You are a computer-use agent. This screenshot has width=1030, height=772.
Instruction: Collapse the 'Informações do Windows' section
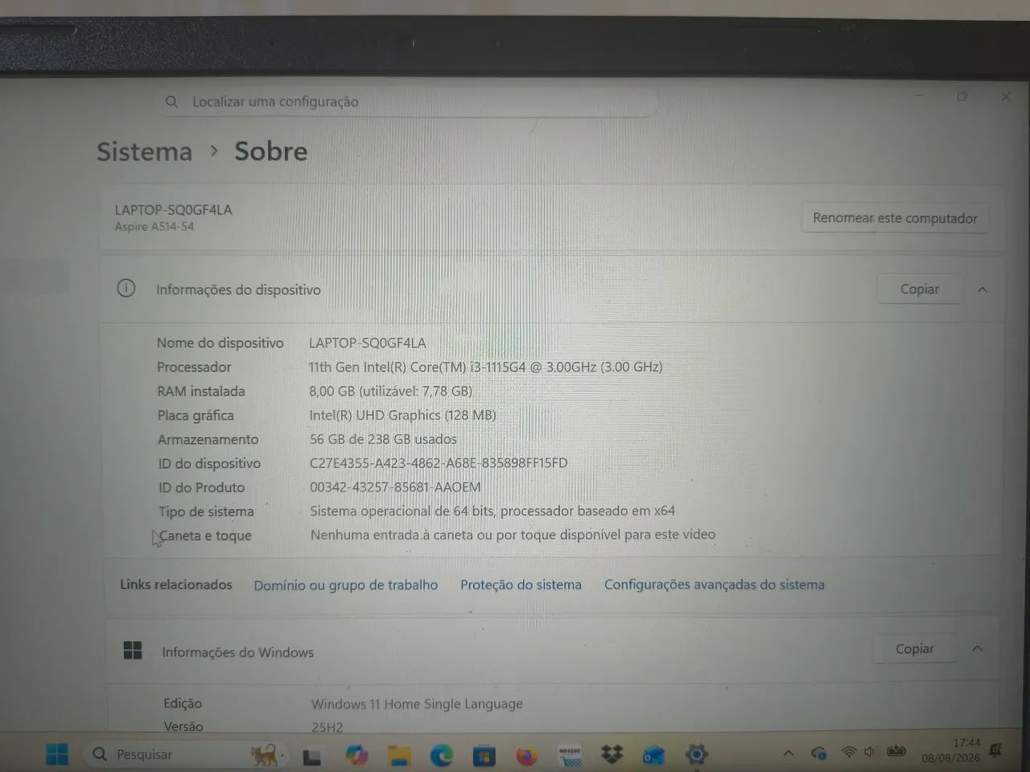(x=977, y=648)
